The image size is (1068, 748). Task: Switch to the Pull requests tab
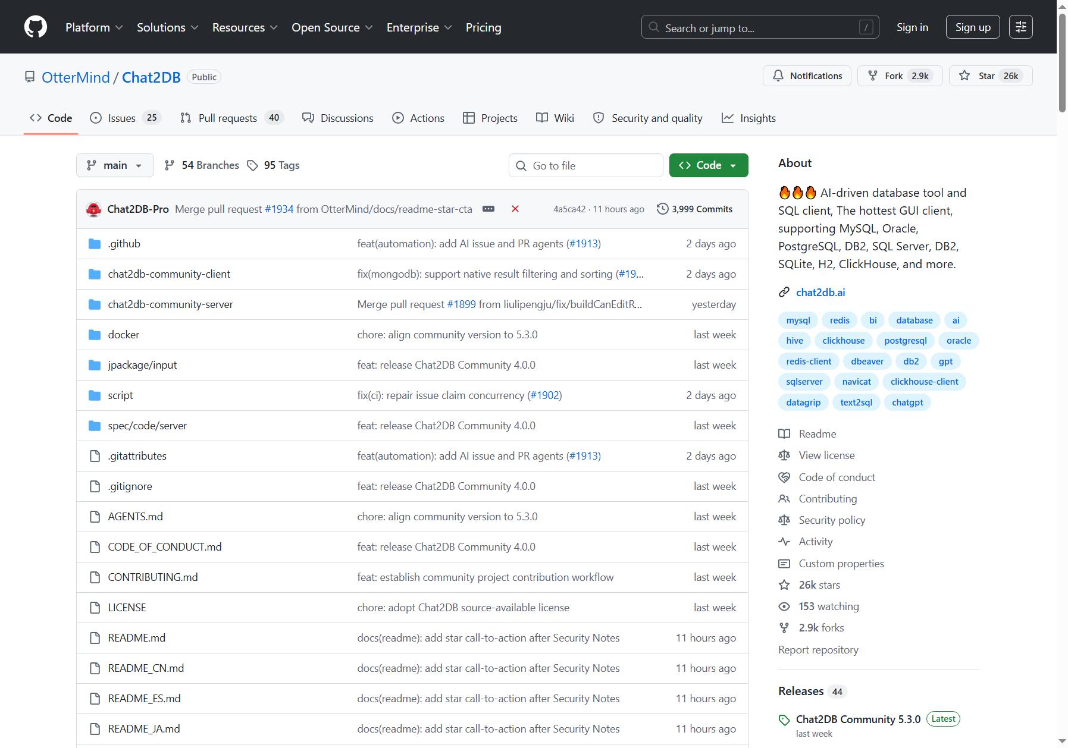pyautogui.click(x=232, y=118)
